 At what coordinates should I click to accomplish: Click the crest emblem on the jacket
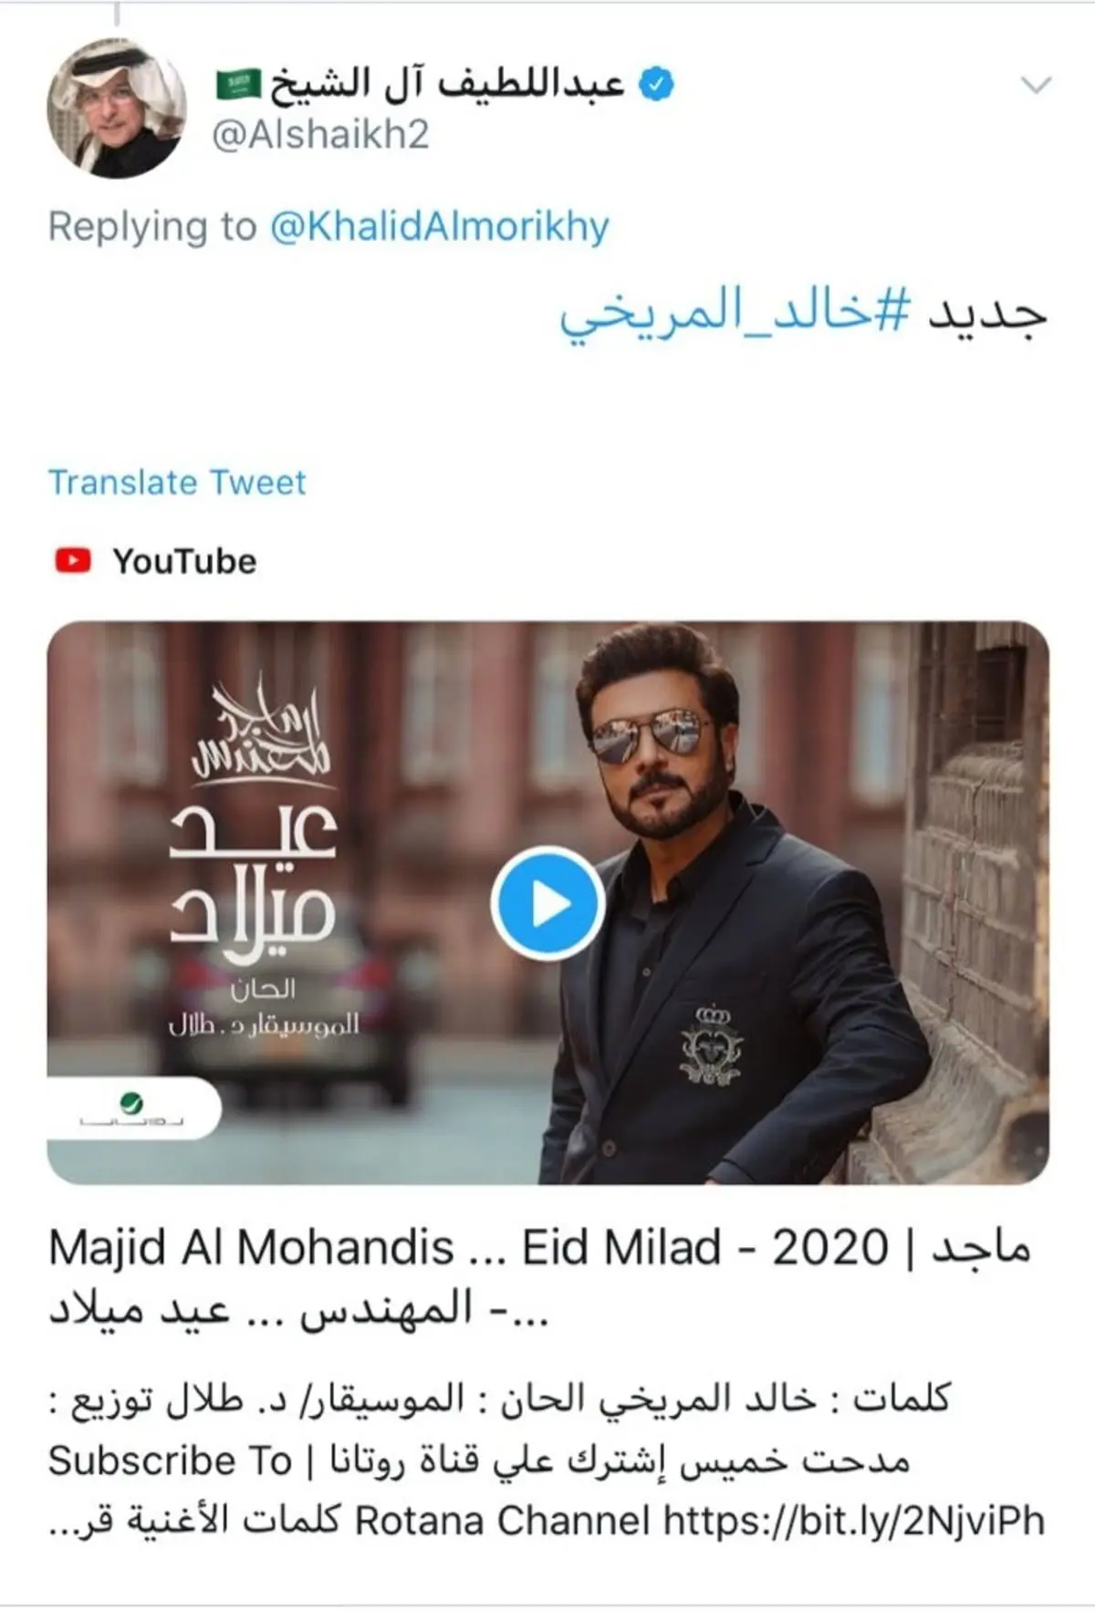pyautogui.click(x=712, y=1045)
